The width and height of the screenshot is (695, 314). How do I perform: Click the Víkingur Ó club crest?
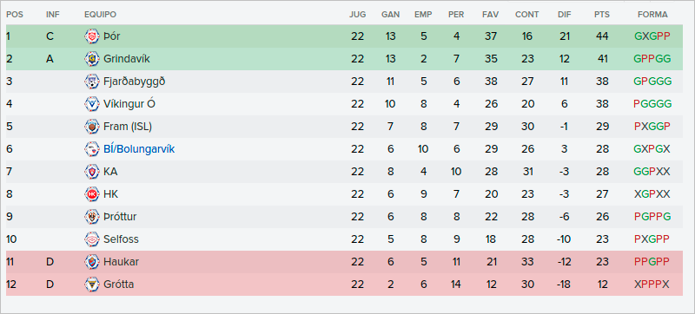(x=92, y=104)
